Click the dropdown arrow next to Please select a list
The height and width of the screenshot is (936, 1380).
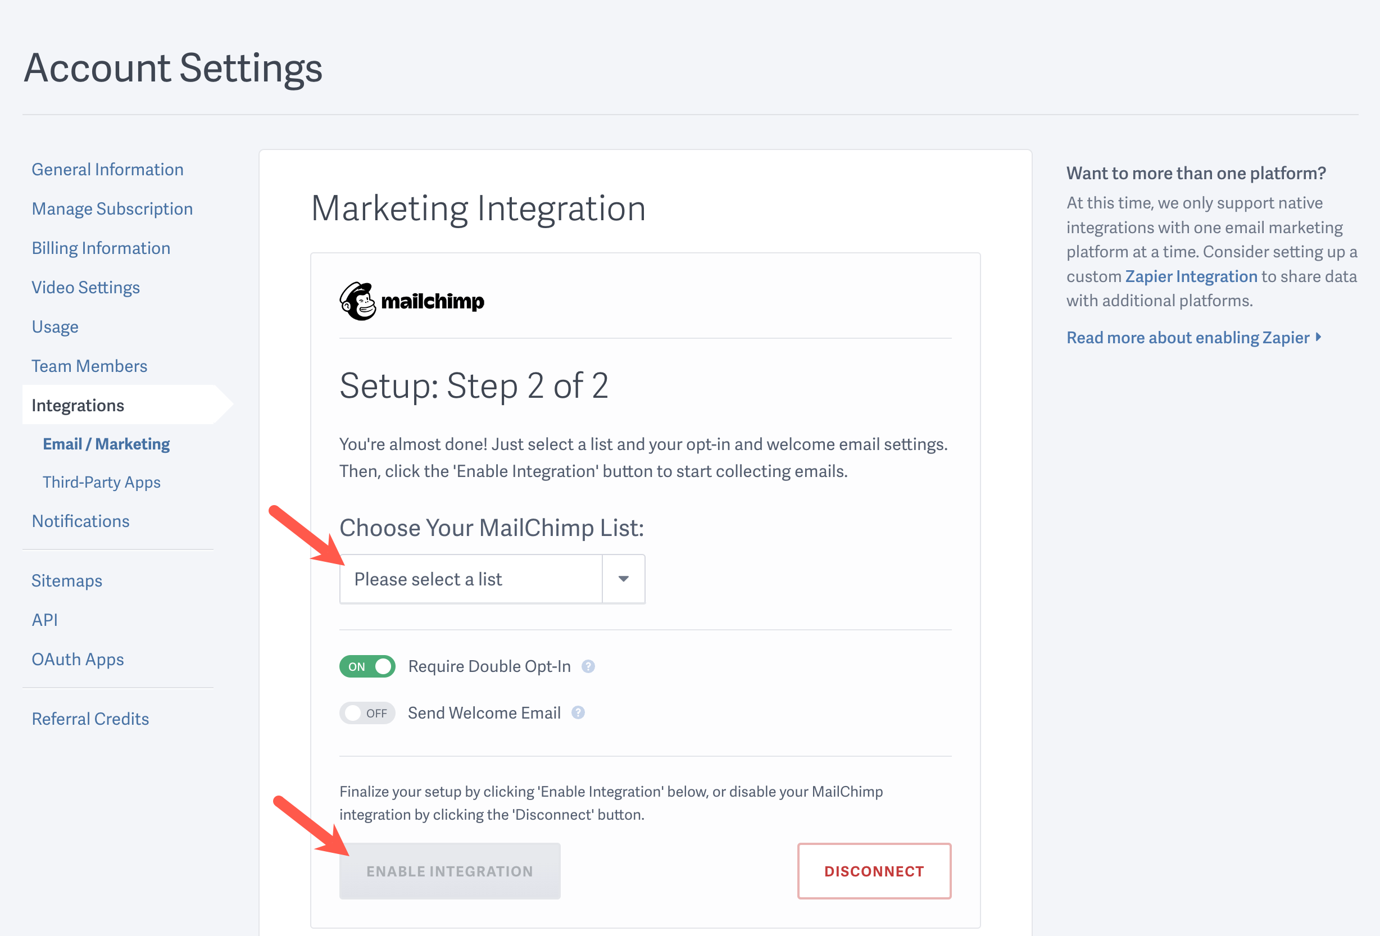[623, 579]
